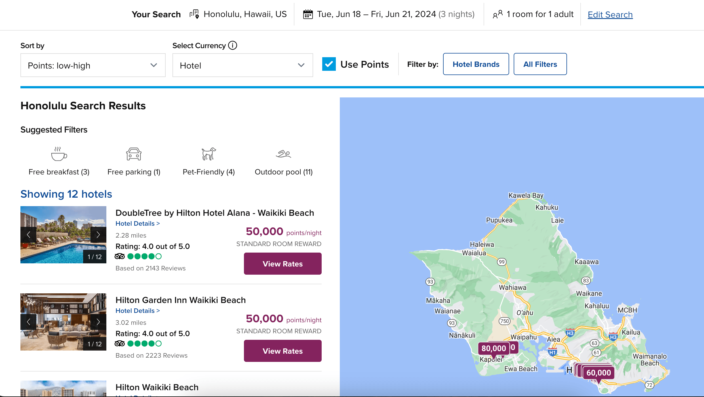Show next photo of Hilton Garden Inn

98,322
